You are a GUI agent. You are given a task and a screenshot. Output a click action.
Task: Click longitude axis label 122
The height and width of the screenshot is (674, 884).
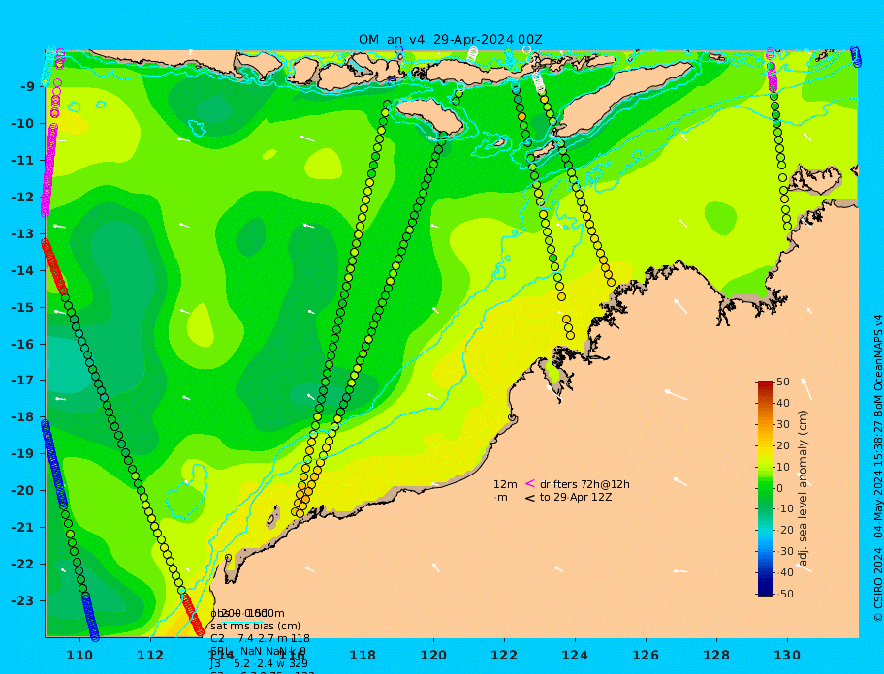tap(505, 656)
